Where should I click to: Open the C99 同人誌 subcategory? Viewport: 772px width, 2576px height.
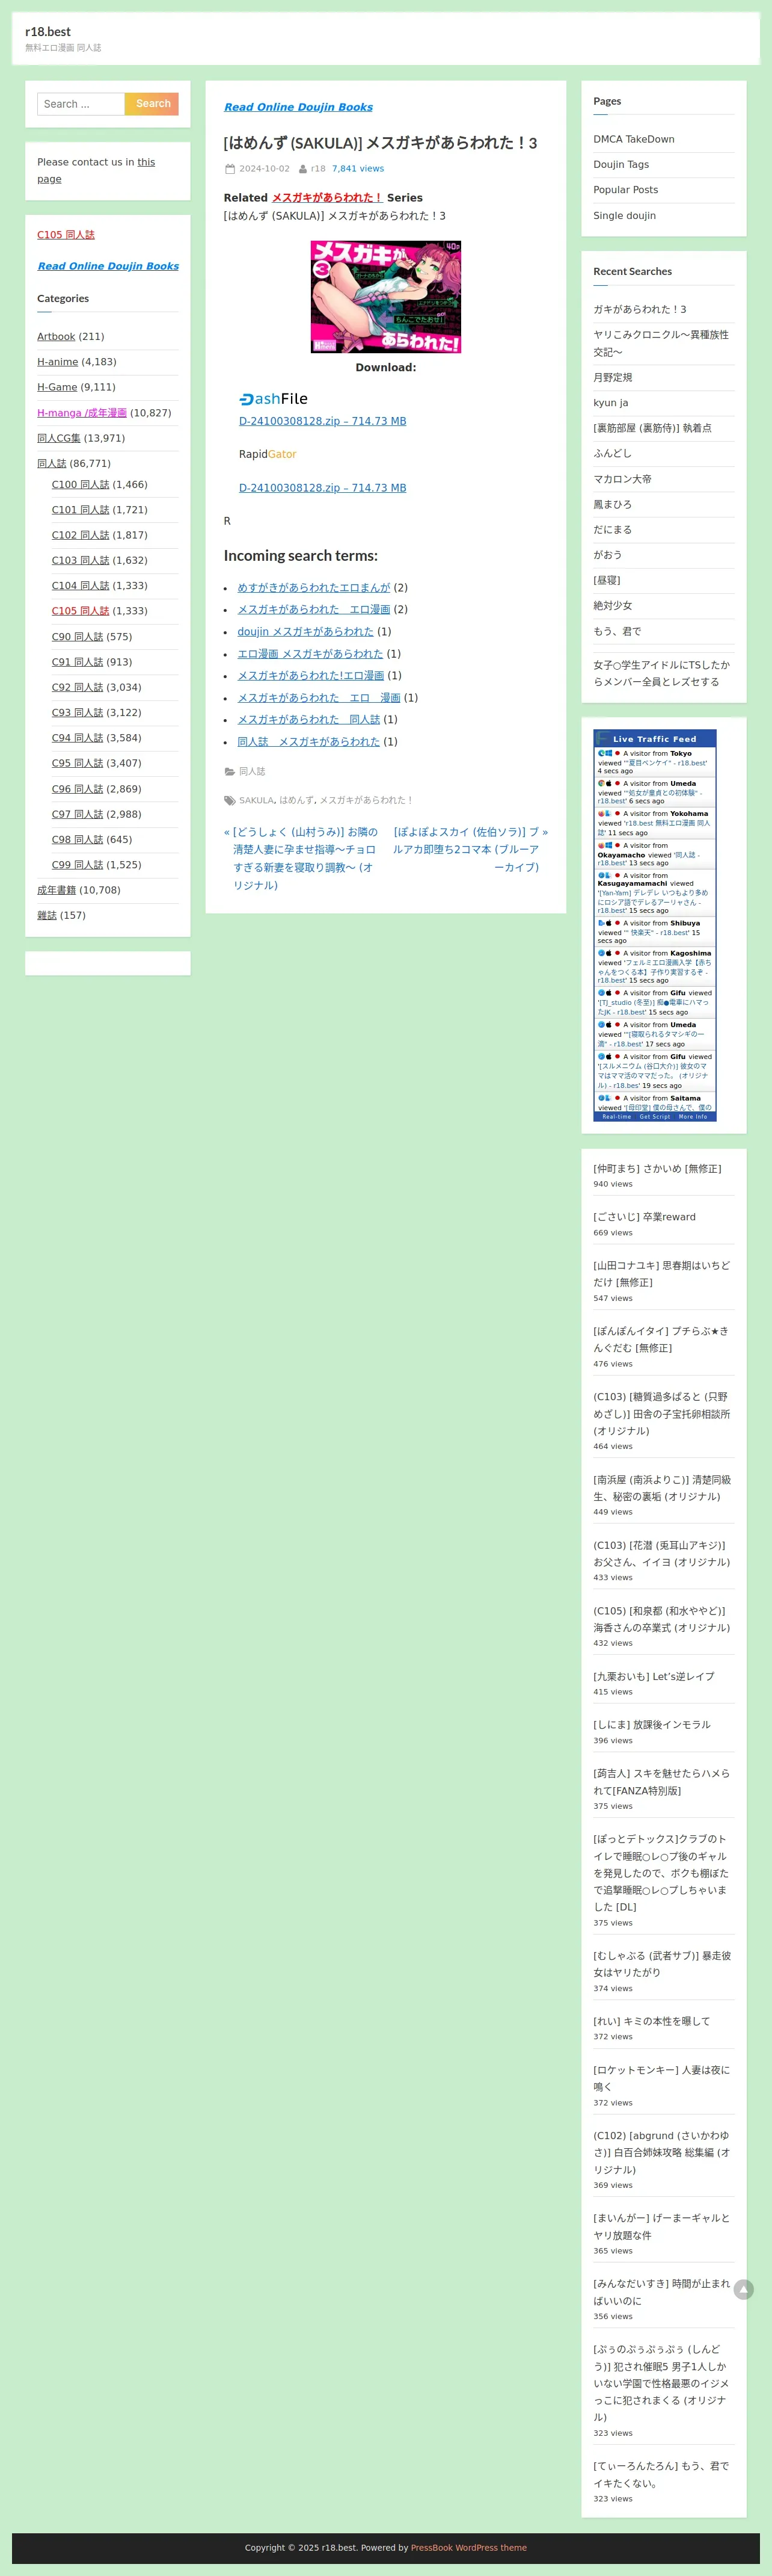click(78, 865)
